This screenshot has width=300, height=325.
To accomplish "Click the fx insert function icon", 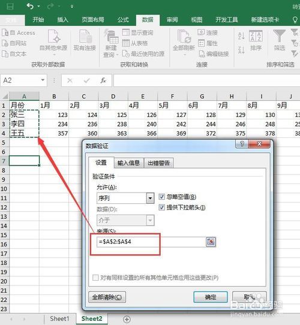I will 103,80.
